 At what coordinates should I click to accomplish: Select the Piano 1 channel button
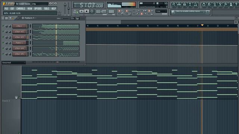pos(19,43)
